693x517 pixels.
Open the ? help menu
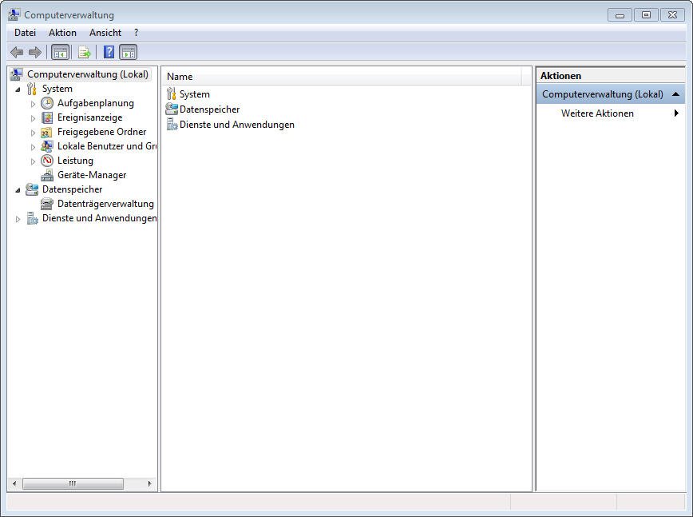click(x=136, y=33)
